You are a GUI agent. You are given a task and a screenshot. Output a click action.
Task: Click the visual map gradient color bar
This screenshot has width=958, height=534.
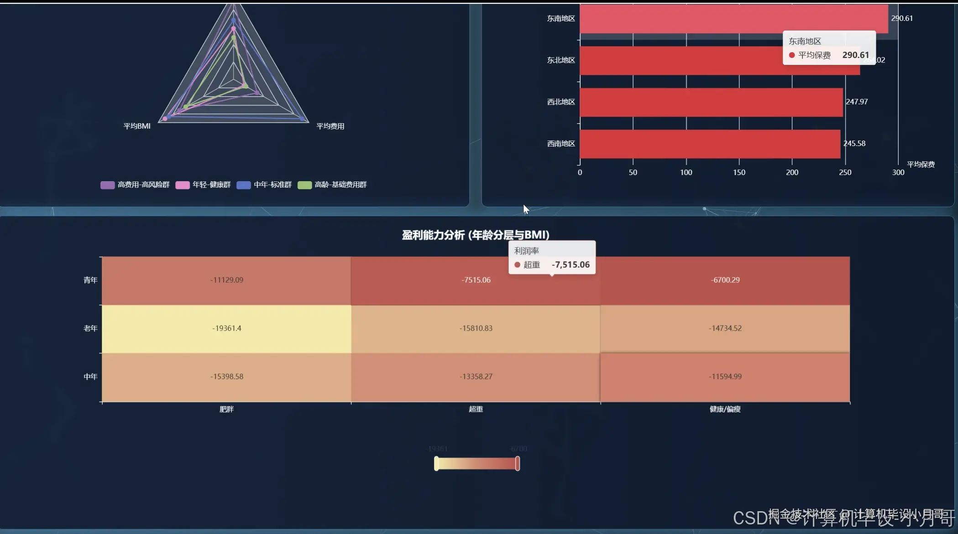pos(477,463)
